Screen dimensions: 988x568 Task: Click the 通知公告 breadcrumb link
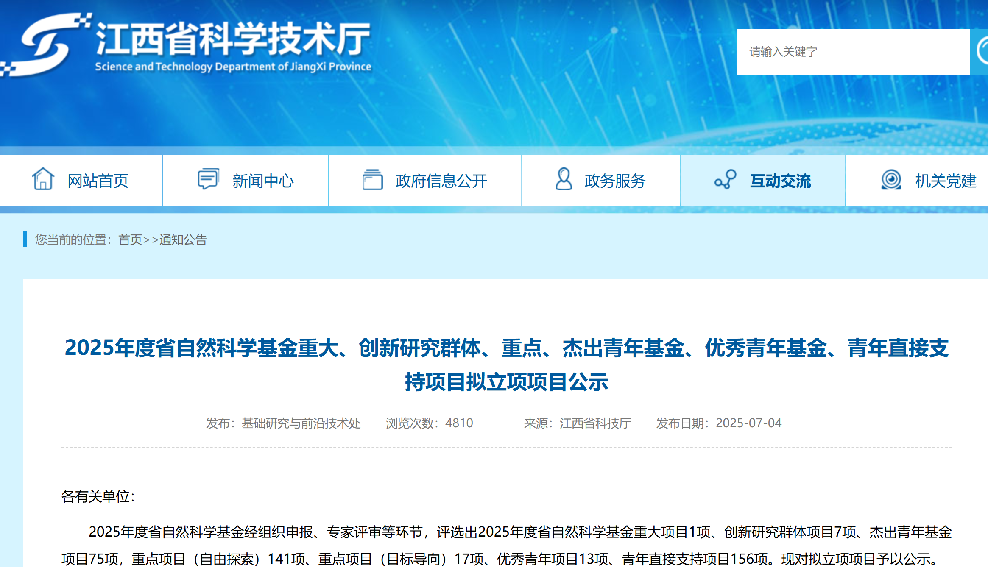(x=183, y=240)
